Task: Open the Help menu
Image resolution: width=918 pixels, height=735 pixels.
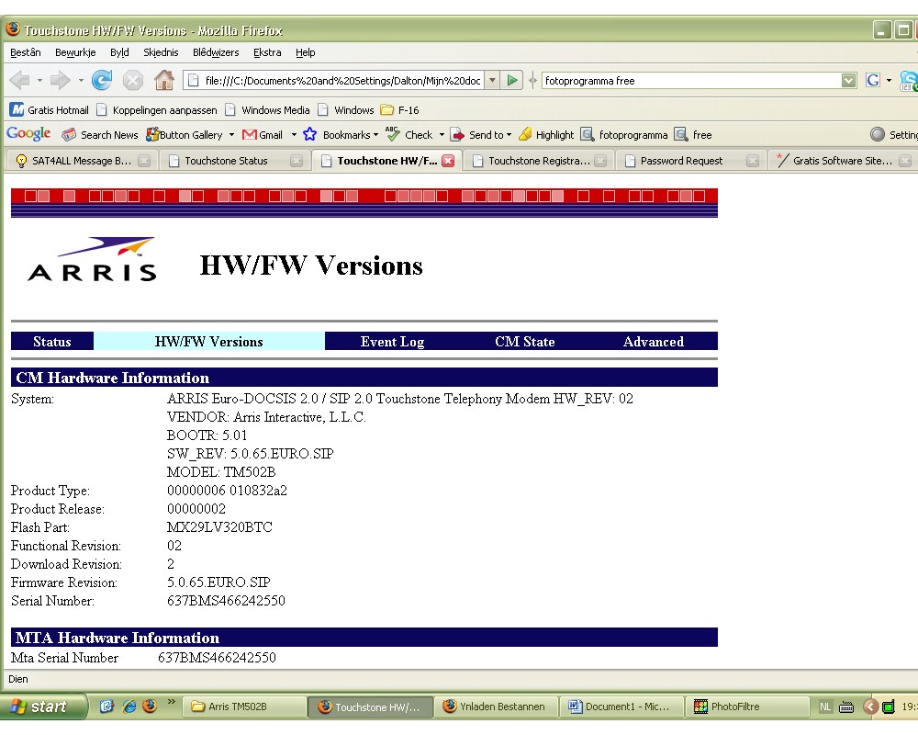Action: tap(305, 52)
